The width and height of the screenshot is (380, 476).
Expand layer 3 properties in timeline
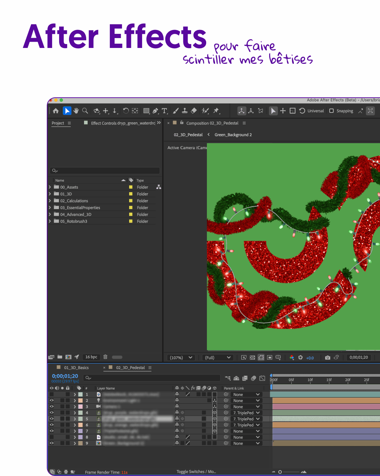pos(75,407)
